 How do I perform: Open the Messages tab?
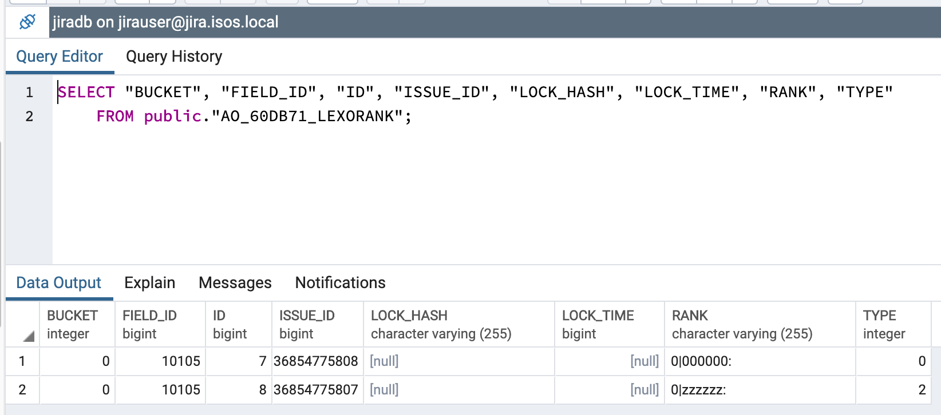click(x=235, y=283)
